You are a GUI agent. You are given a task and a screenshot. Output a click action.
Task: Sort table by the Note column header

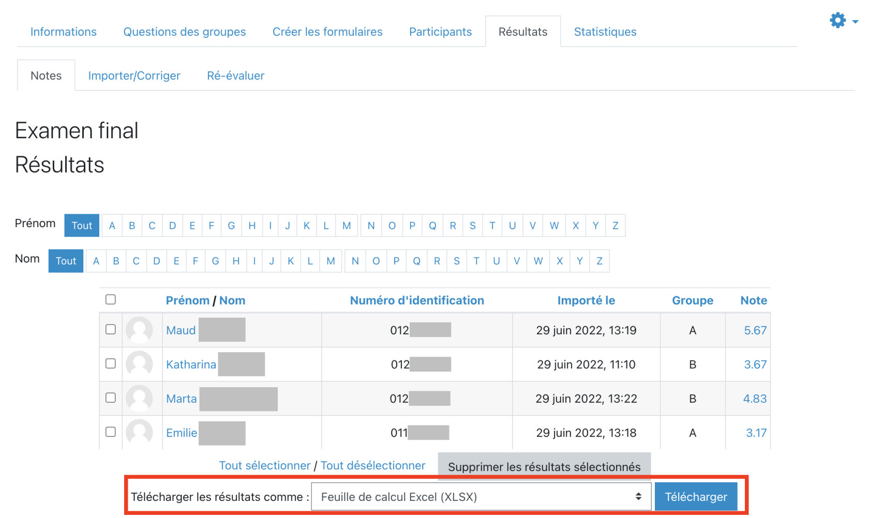pyautogui.click(x=753, y=301)
